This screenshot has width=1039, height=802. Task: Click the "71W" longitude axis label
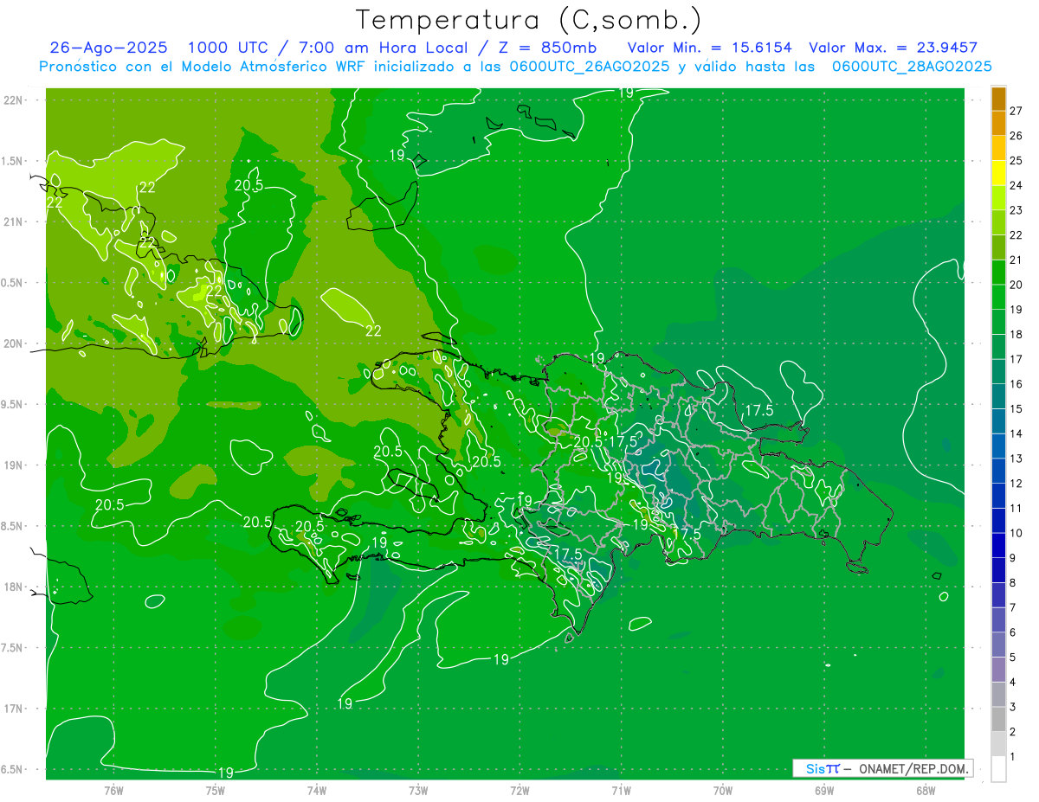(x=621, y=790)
